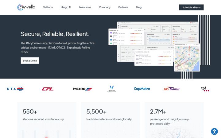Click the CapMetro logo
Screen dimensions: 221x138
click(142, 89)
